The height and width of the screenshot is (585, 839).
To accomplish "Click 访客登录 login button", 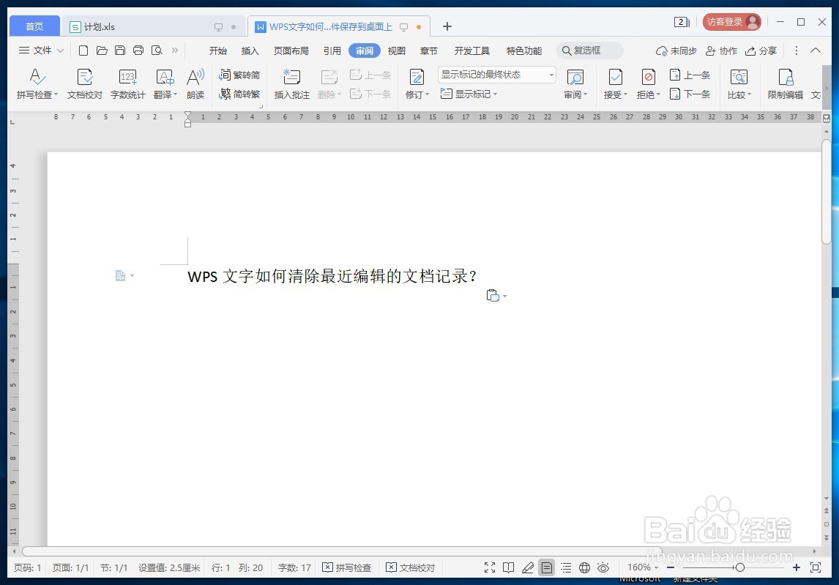I will coord(731,22).
